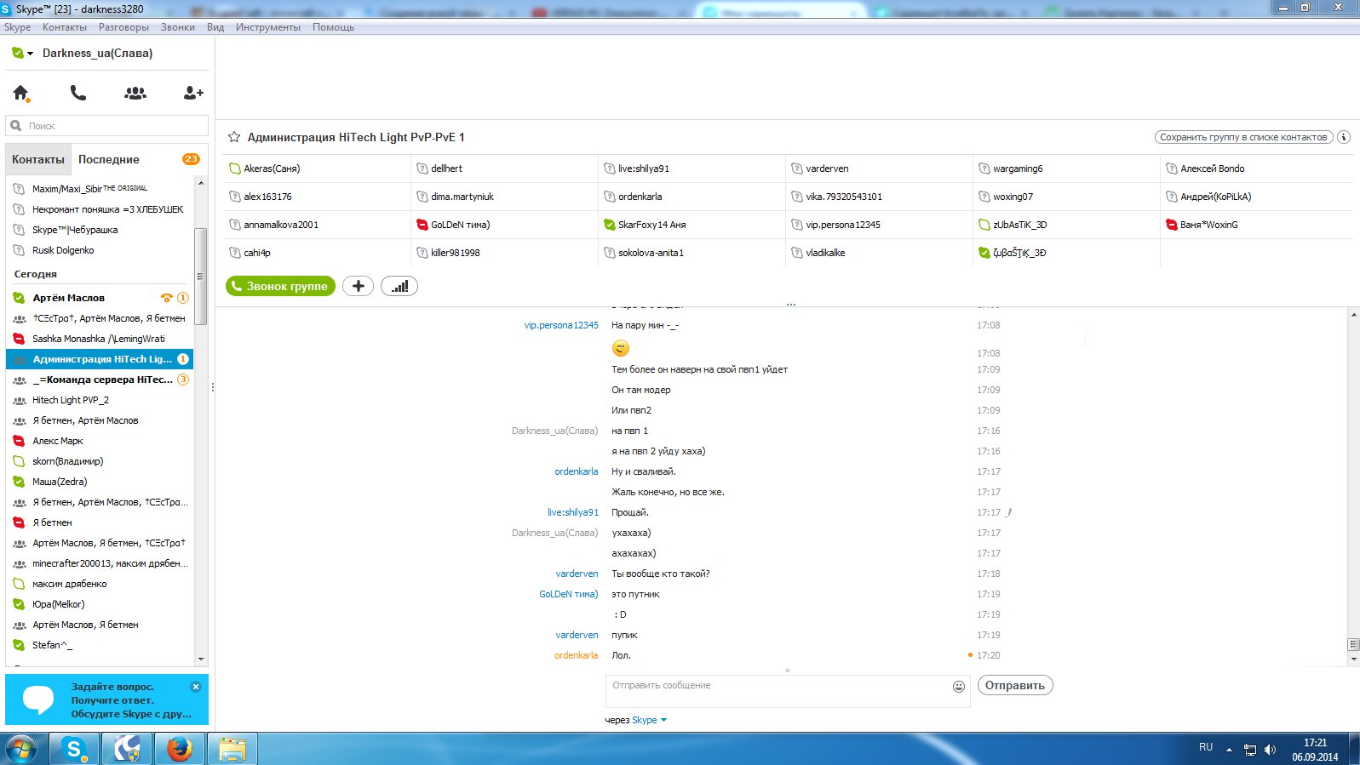This screenshot has width=1360, height=765.
Task: Open Windows Explorer taskbar icon
Action: pos(232,750)
